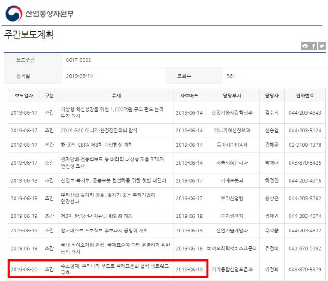The height and width of the screenshot is (281, 328).
Task: Click phone number 044-203-4532
Action: point(305,230)
